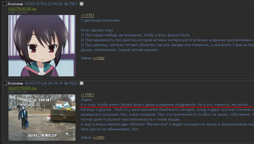Tick the checkbox for post №17822
The width and height of the screenshot is (254, 144).
(5, 83)
